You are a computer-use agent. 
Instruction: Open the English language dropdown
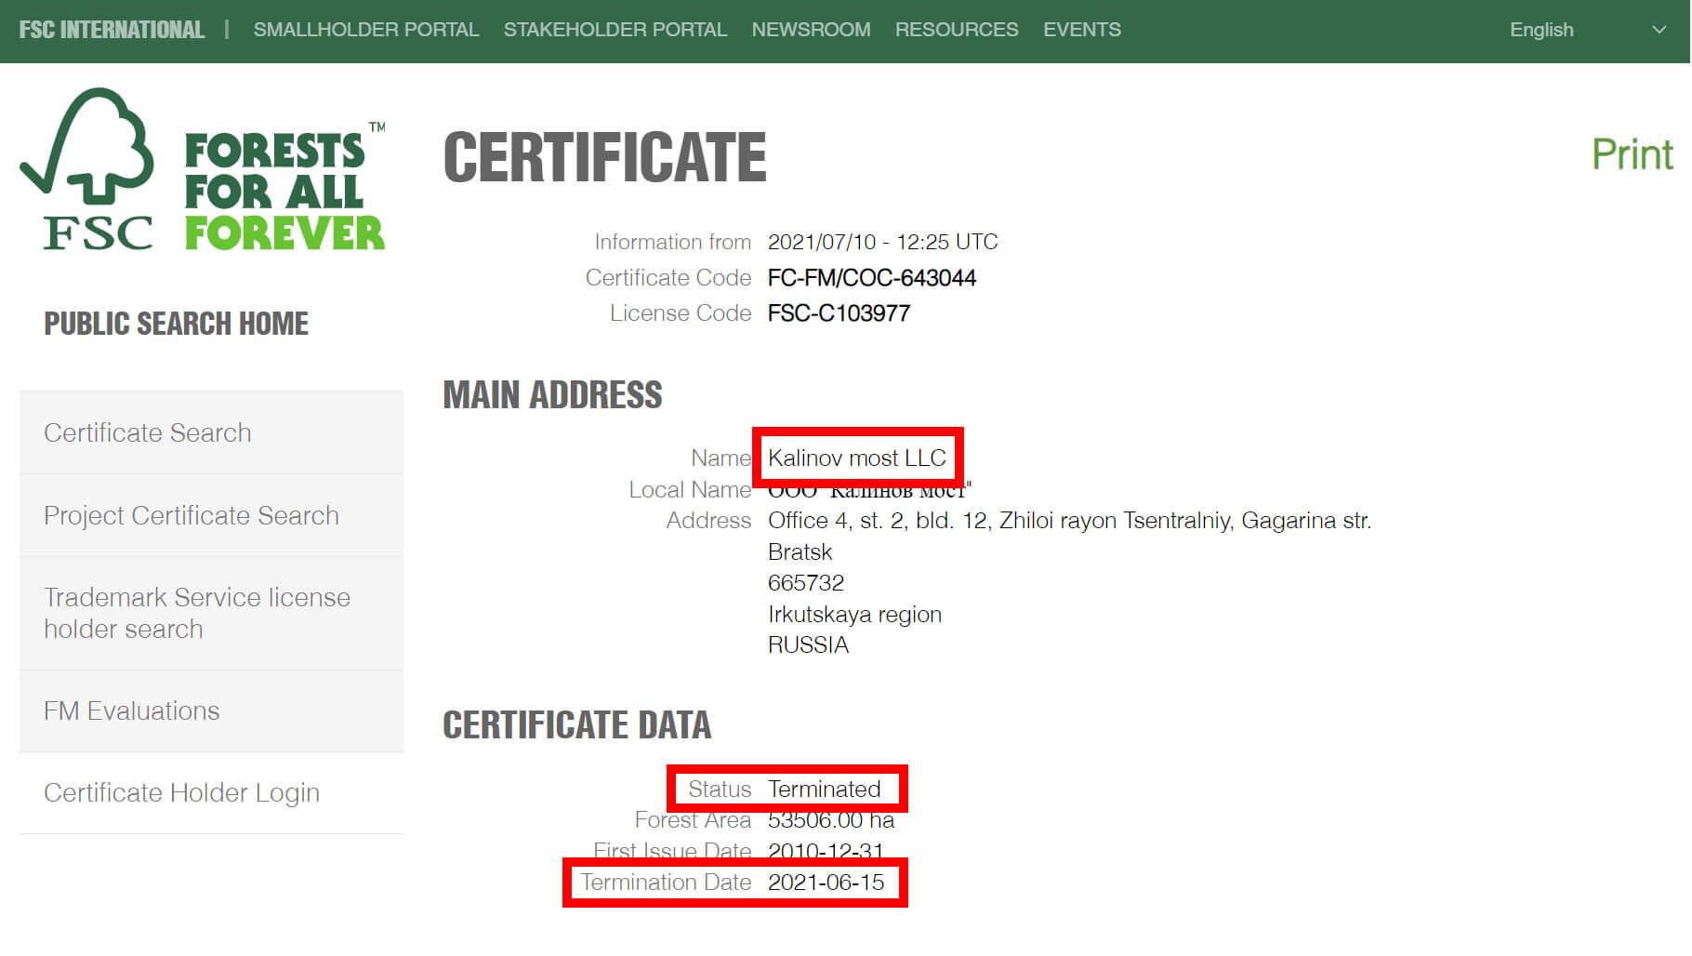1588,30
